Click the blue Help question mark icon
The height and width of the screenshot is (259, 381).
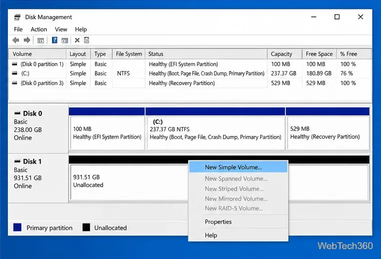click(x=54, y=40)
